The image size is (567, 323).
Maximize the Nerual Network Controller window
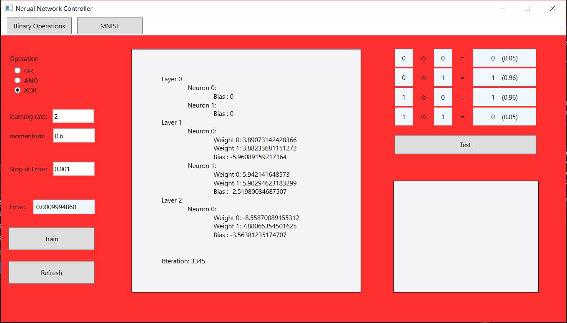(x=527, y=8)
